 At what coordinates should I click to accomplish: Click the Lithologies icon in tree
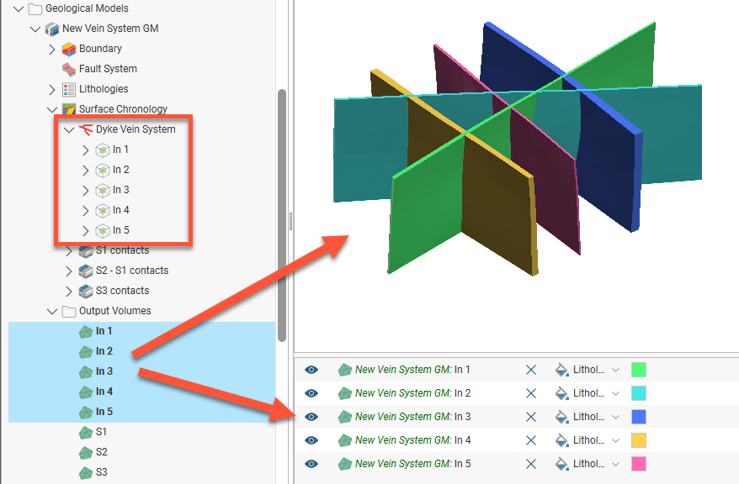click(x=68, y=89)
